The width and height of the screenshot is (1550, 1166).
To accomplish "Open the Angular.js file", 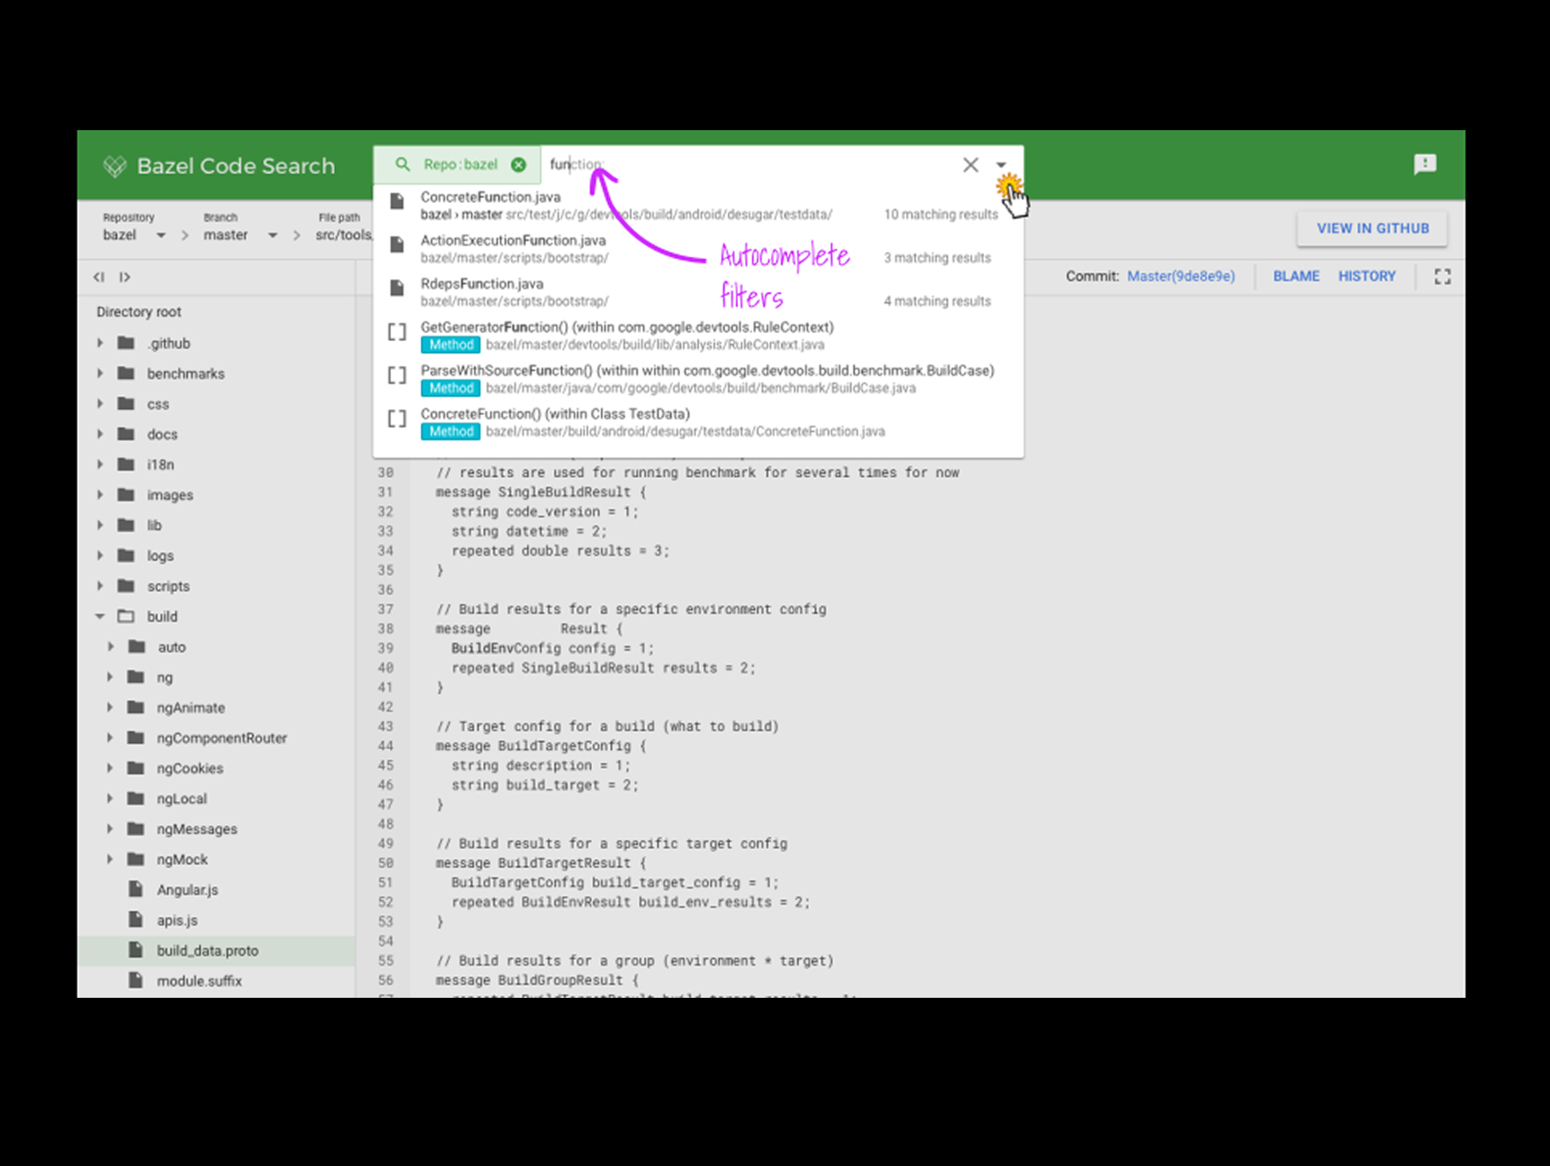I will (187, 890).
